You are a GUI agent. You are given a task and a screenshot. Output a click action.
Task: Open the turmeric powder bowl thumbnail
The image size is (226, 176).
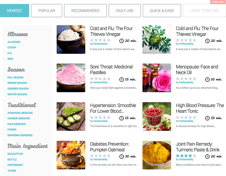point(157,155)
